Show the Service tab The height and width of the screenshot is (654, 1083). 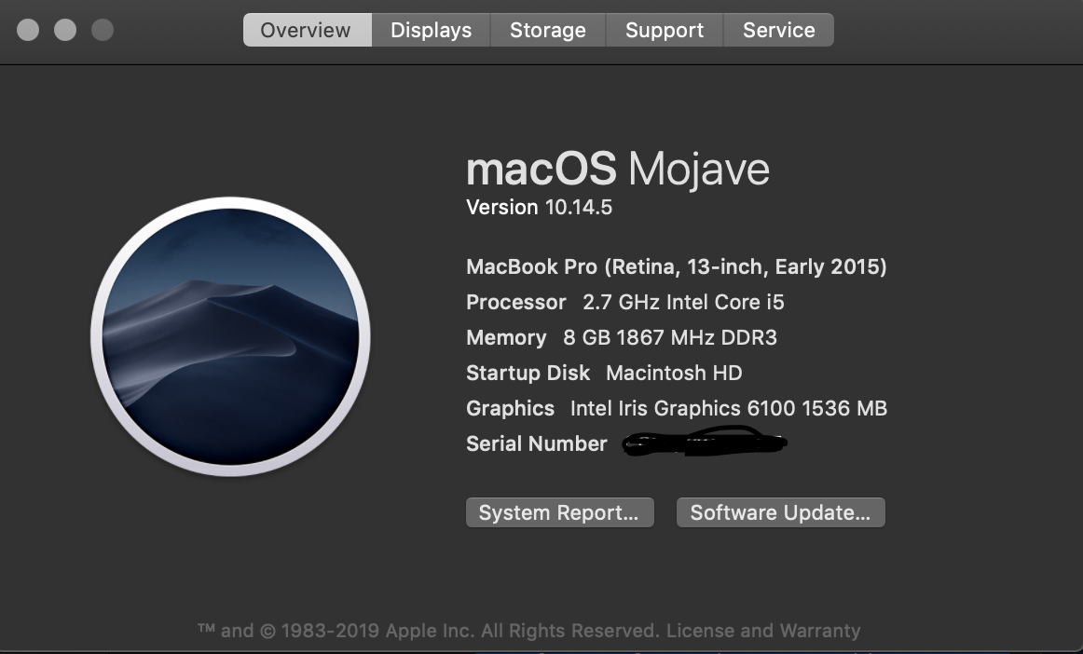point(778,30)
